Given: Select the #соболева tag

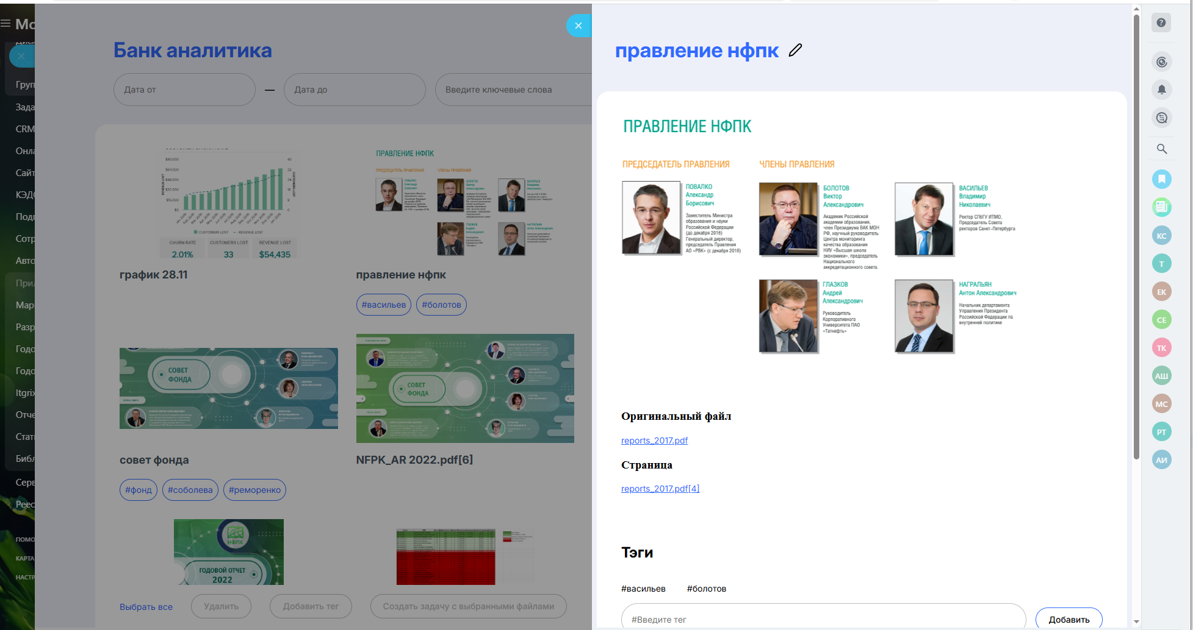Looking at the screenshot, I should 190,490.
